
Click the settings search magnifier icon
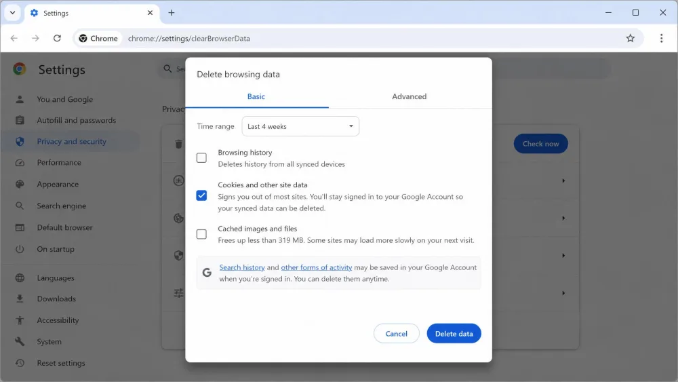click(x=167, y=69)
